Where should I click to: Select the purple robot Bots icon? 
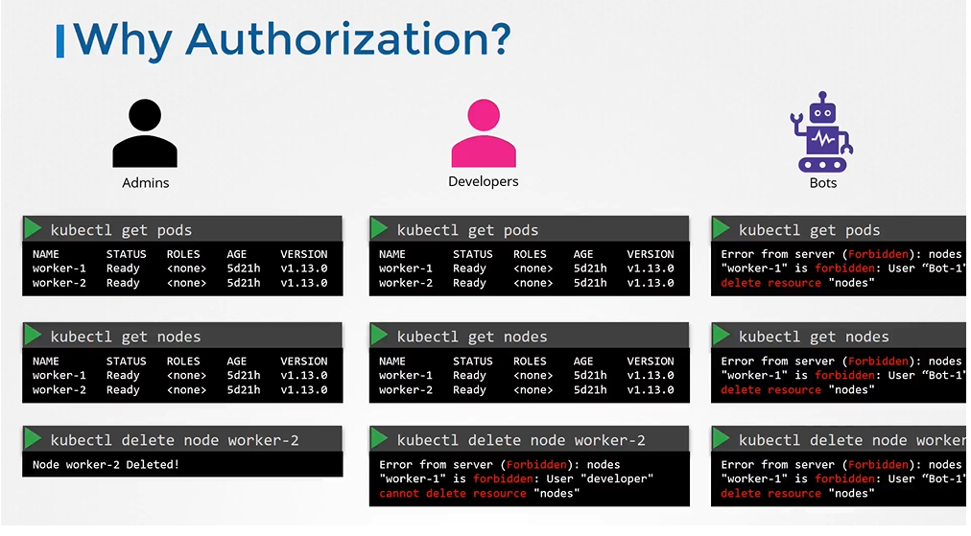822,132
